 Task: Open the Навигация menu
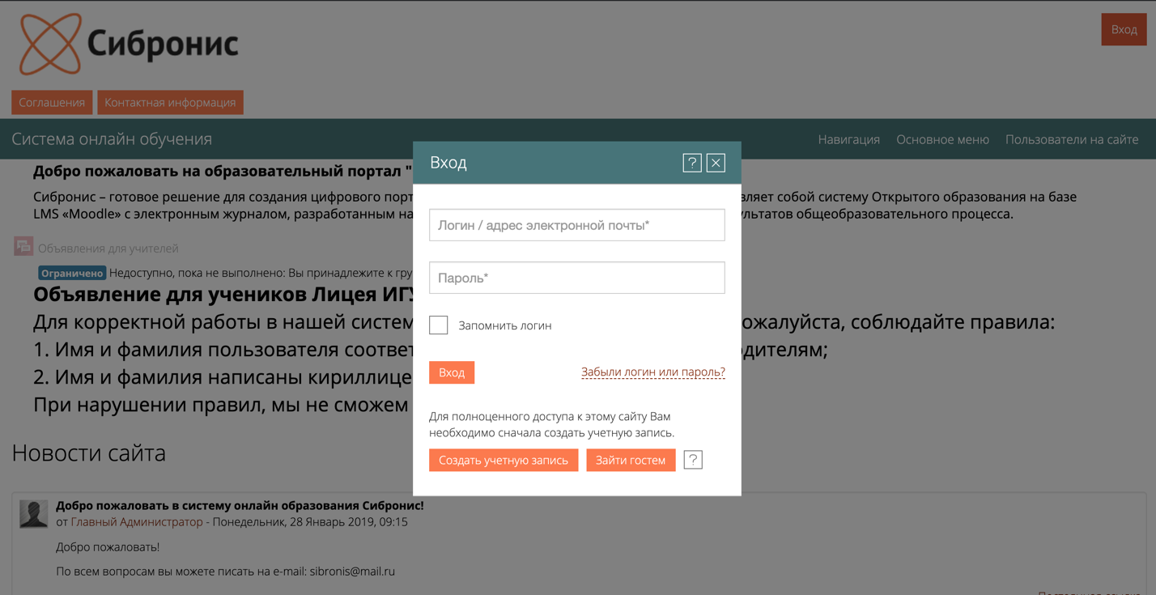pos(848,139)
